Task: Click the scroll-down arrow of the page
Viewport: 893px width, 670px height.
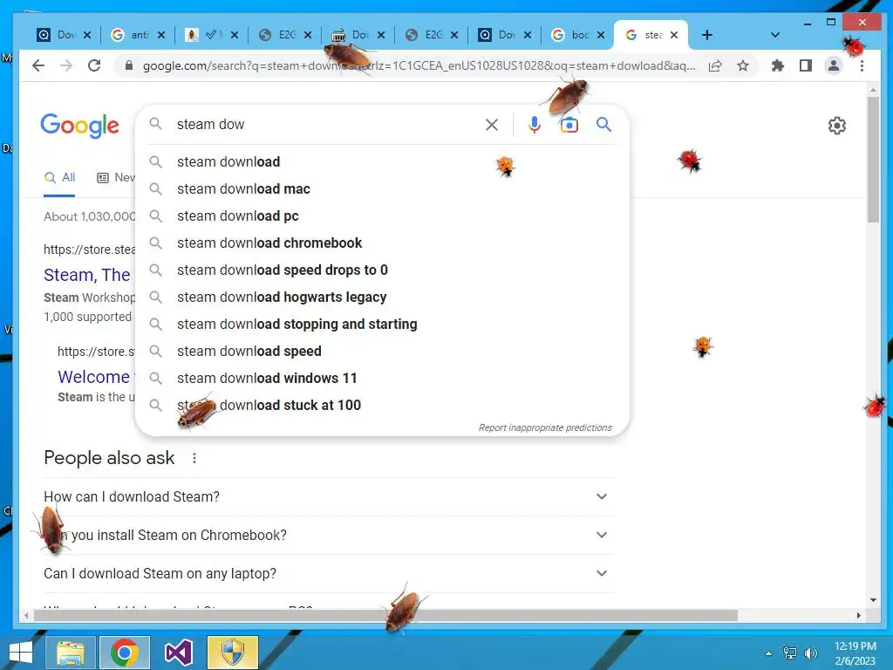Action: pyautogui.click(x=873, y=600)
